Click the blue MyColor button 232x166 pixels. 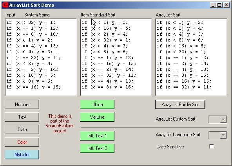click(x=22, y=155)
